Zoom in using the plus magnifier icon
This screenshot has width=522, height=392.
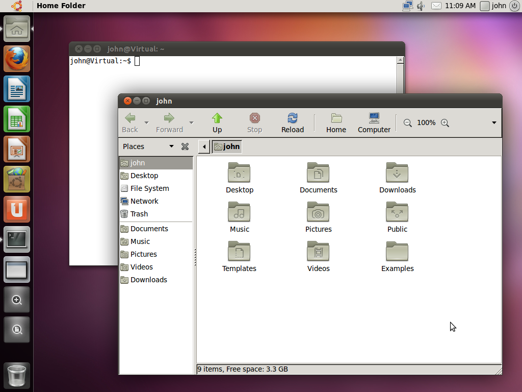(x=445, y=122)
